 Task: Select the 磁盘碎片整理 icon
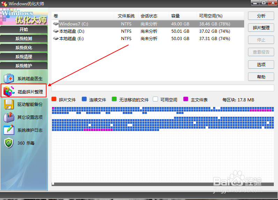[9, 91]
